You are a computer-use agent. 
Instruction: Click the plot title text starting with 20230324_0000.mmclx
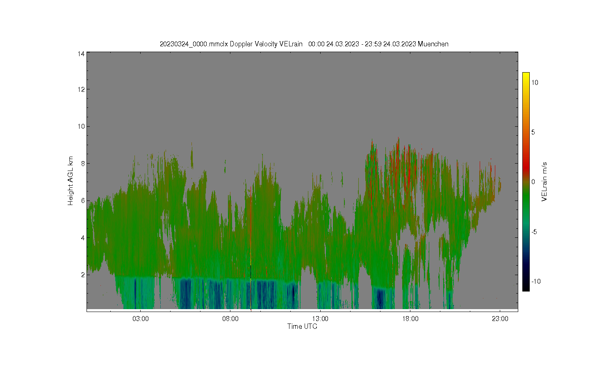304,44
